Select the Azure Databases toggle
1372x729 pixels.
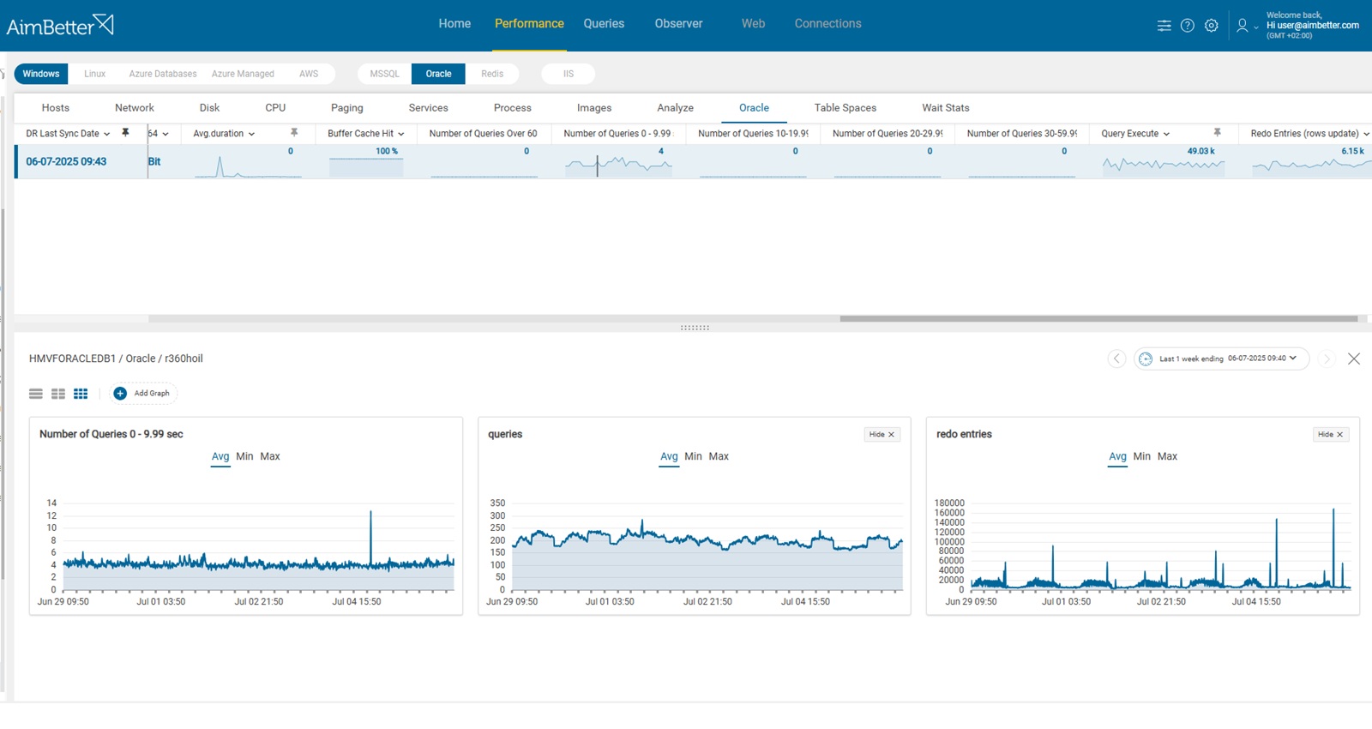(163, 74)
